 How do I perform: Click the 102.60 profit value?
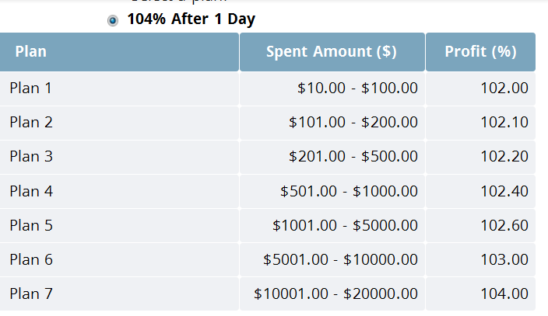click(504, 225)
